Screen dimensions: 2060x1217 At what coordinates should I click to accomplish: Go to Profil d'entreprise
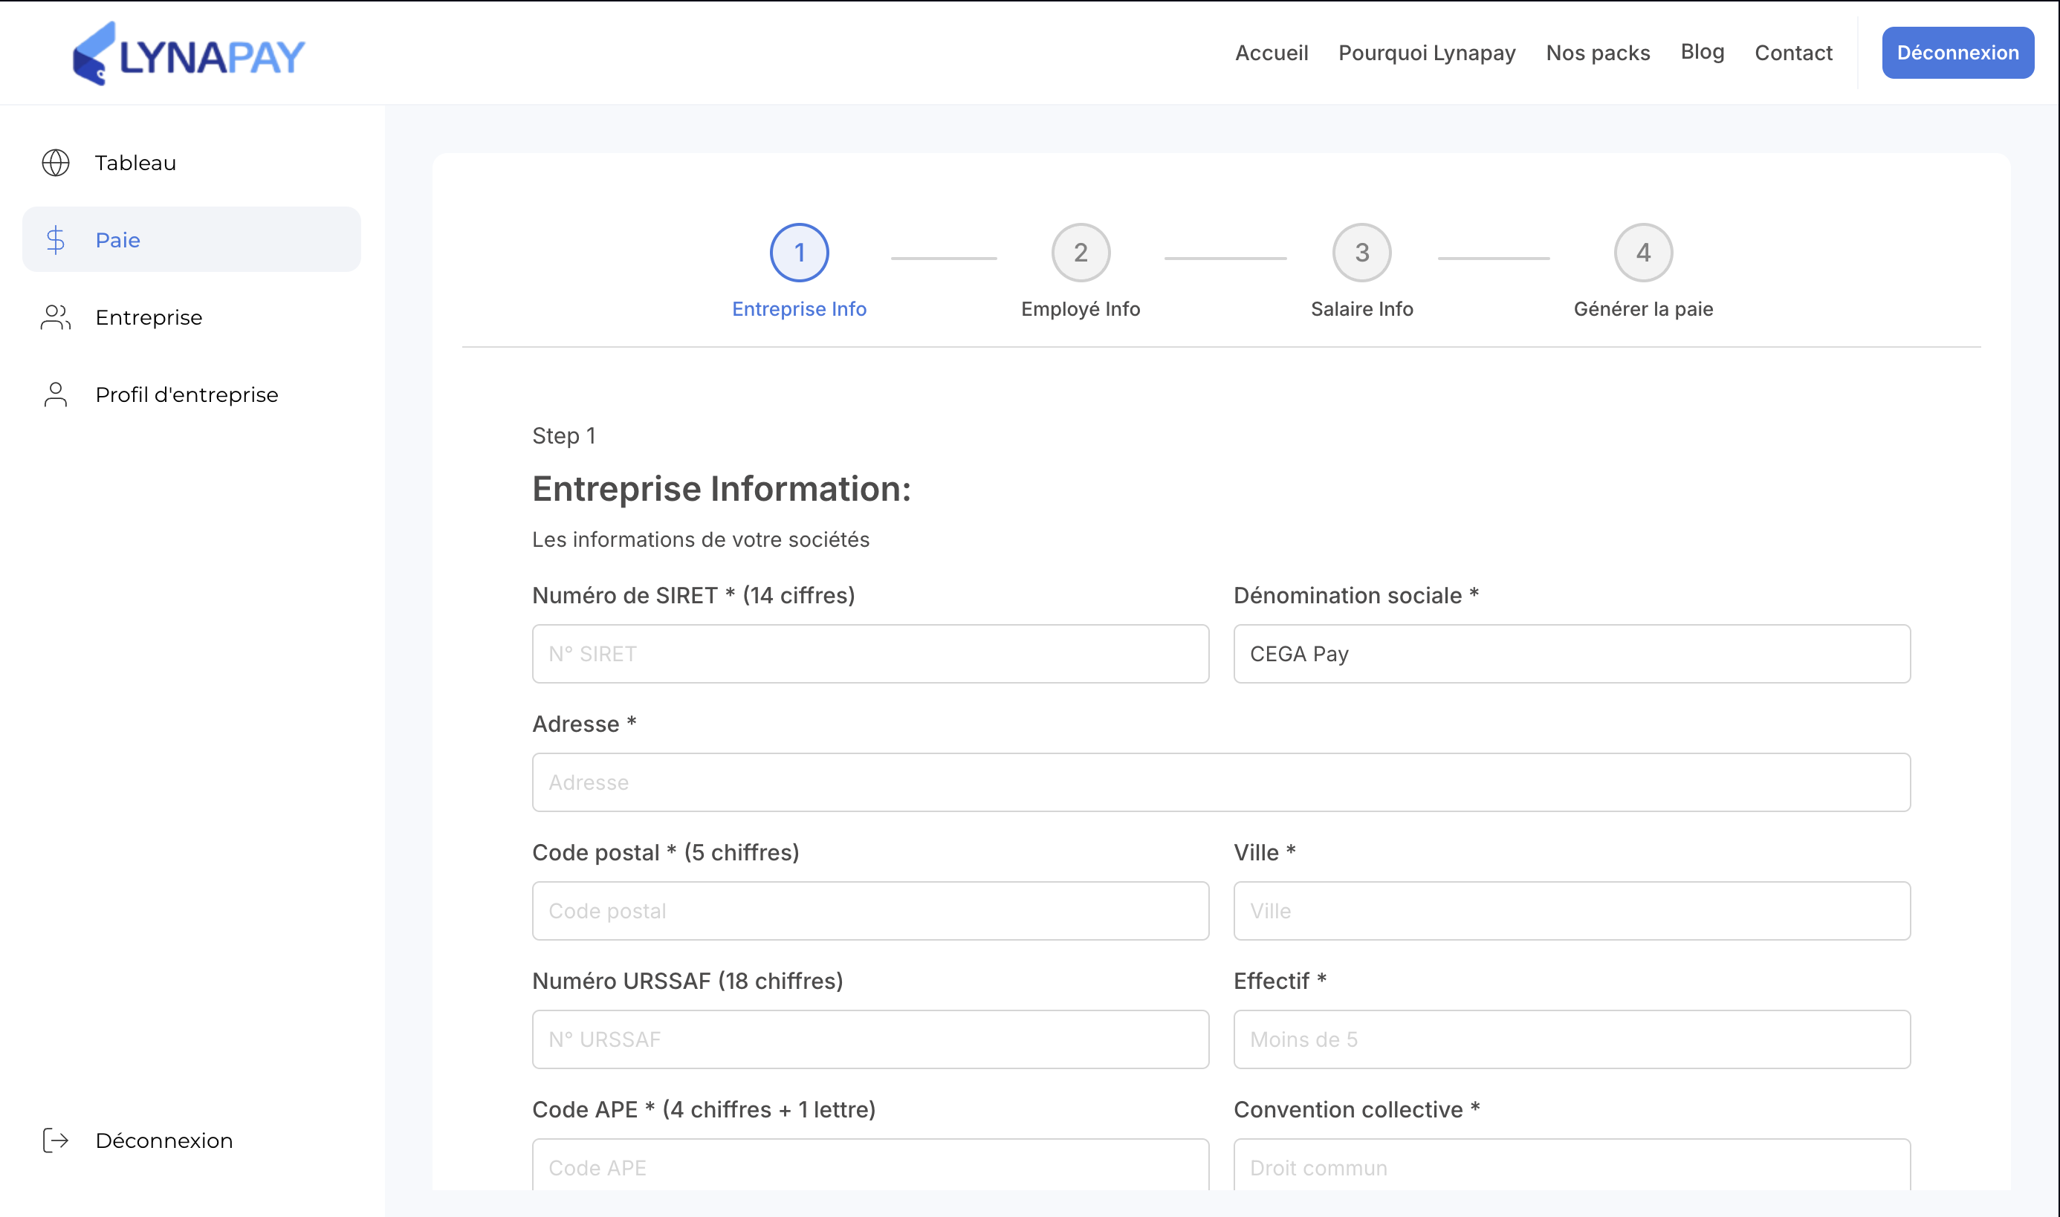pos(192,395)
